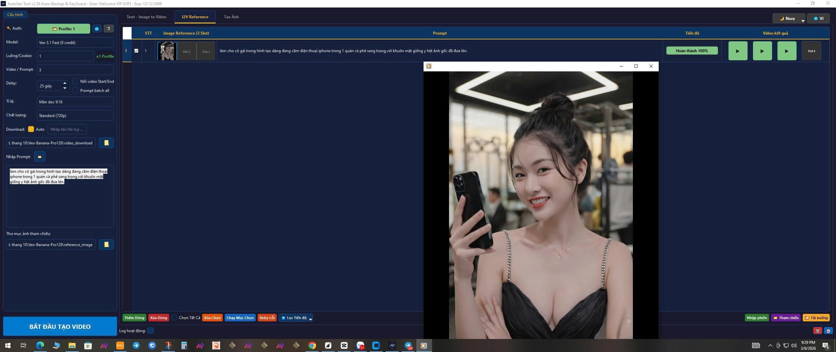Click the globe icon next to Profile button
Viewport: 836px width, 352px height.
point(97,29)
